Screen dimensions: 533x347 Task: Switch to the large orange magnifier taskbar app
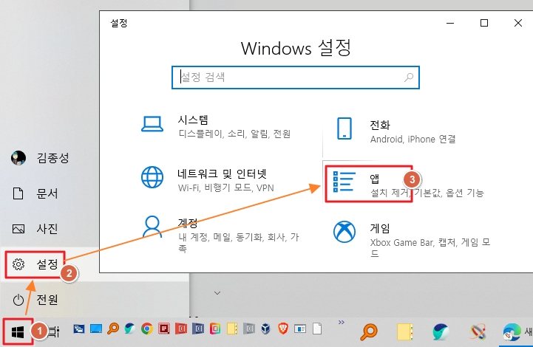tap(369, 331)
